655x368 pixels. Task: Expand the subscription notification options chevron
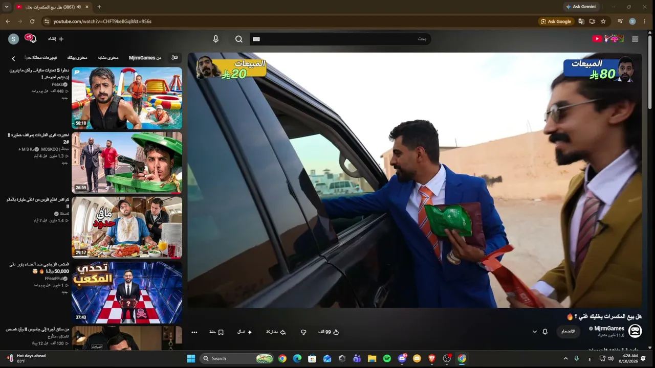point(535,331)
